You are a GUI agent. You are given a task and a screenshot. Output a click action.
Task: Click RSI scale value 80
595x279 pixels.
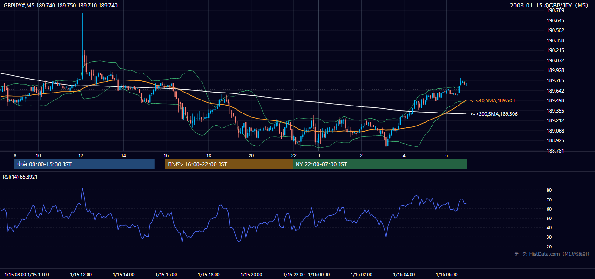click(549, 190)
